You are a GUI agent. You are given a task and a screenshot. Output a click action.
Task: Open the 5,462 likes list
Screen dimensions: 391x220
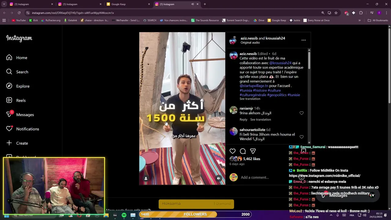click(252, 159)
